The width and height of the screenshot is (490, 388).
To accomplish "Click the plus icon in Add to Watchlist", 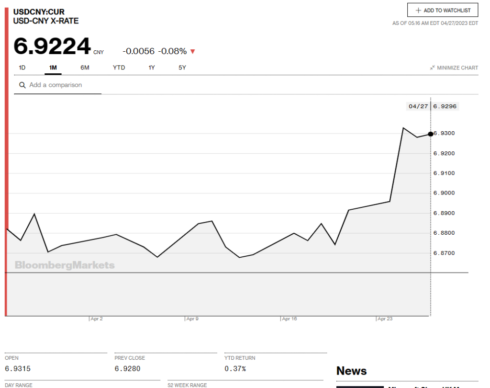I will point(418,10).
